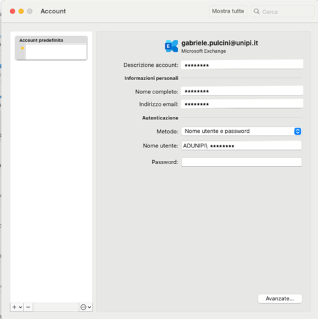Select the default account in the sidebar

[51, 52]
